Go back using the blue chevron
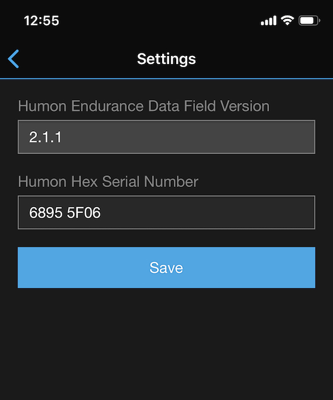 coord(14,59)
